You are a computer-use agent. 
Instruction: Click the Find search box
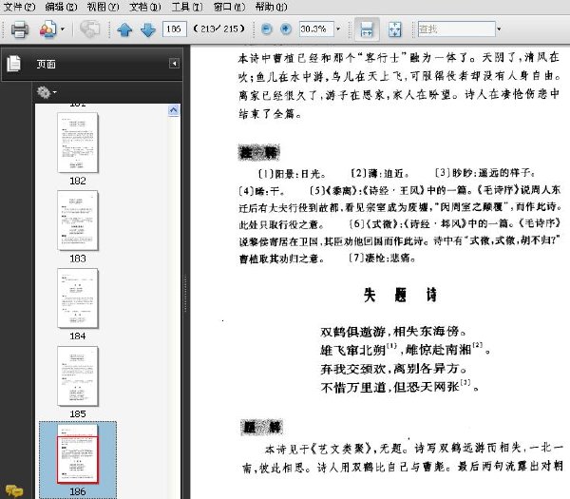tap(456, 29)
